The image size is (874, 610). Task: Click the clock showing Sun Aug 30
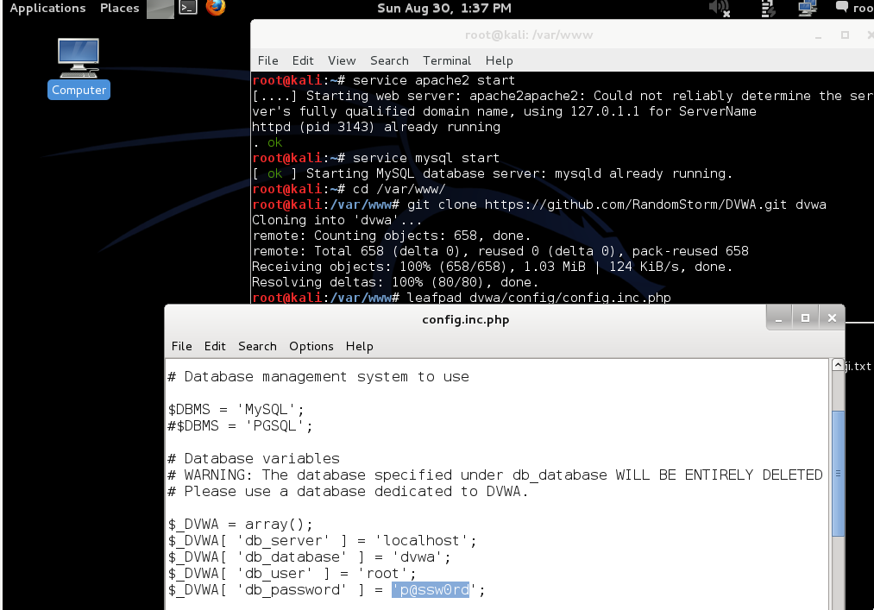click(444, 9)
